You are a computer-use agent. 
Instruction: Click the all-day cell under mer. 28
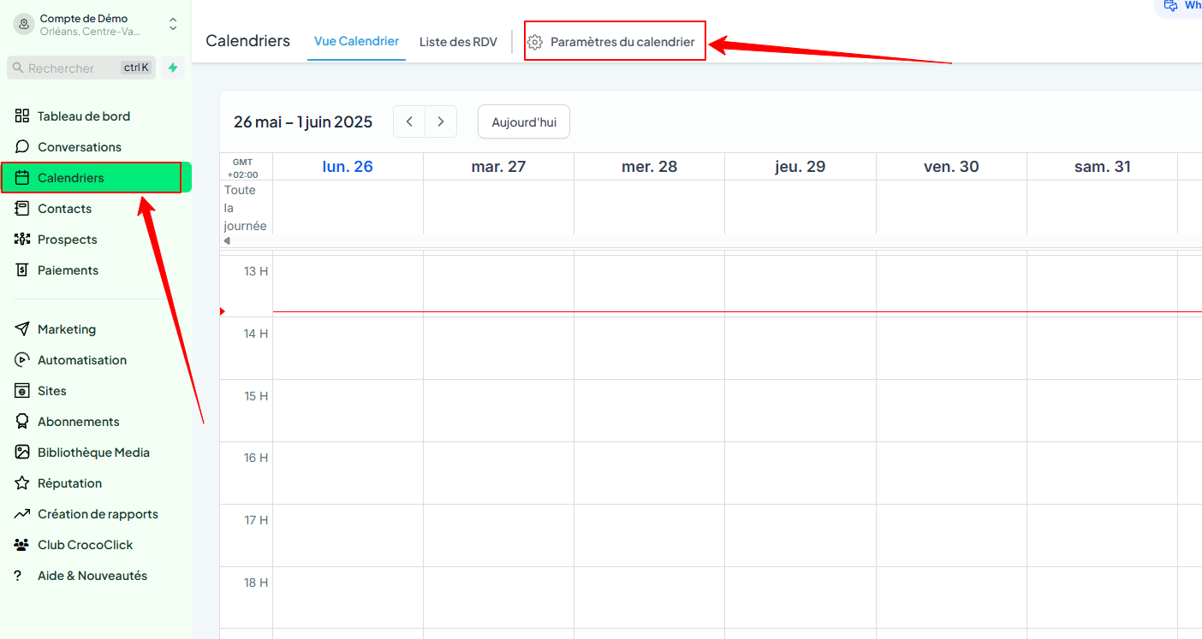(649, 207)
